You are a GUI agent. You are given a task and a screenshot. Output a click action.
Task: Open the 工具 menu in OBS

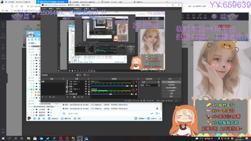pos(87,9)
